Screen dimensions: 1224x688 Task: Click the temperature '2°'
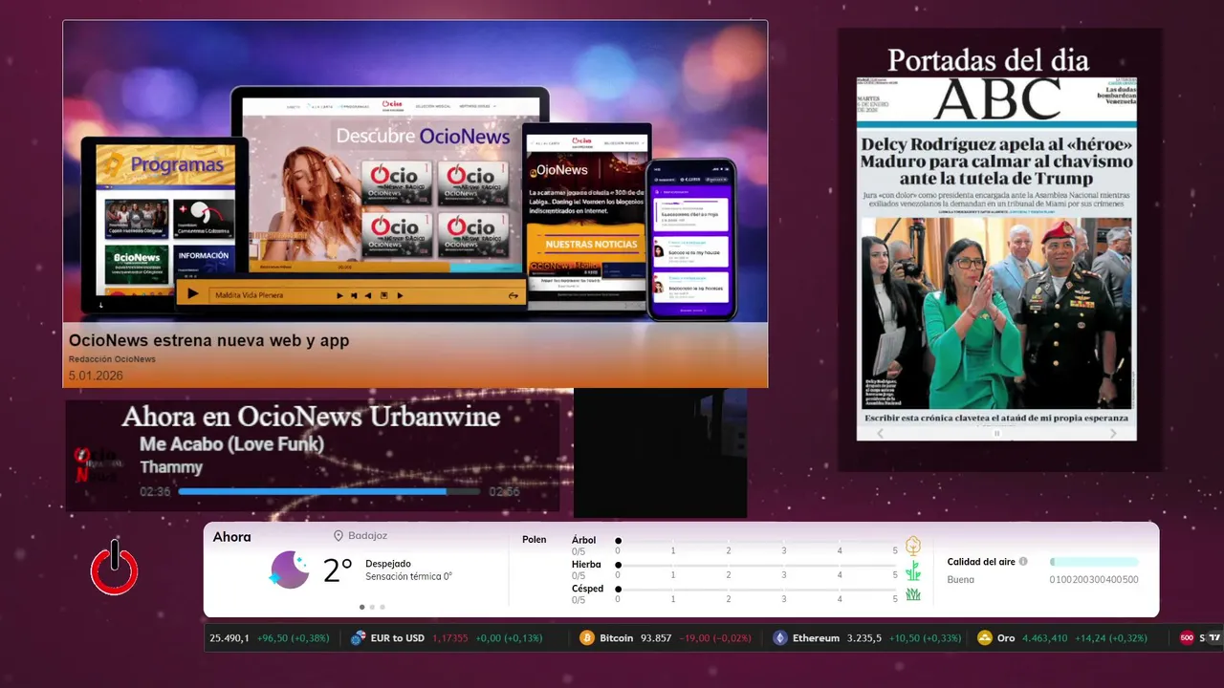[338, 570]
